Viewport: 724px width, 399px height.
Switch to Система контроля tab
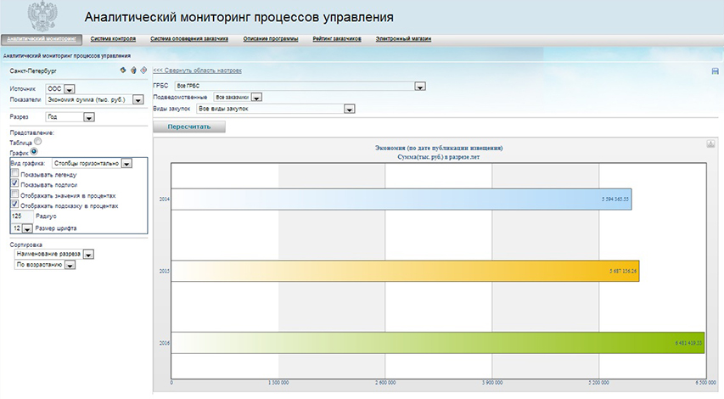point(113,39)
